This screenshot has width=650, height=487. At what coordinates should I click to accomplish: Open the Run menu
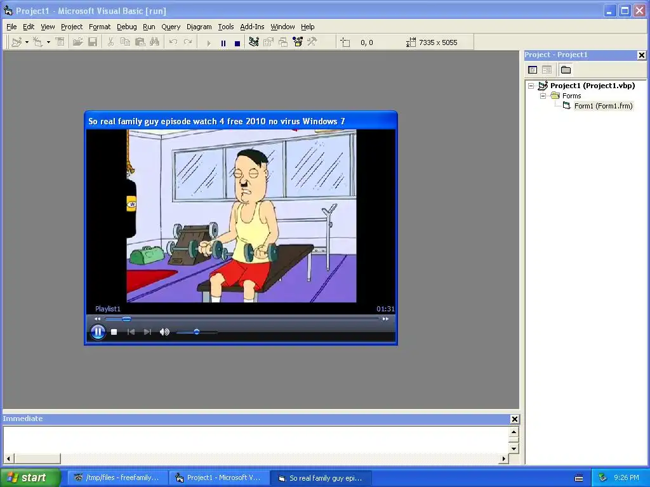tap(149, 27)
